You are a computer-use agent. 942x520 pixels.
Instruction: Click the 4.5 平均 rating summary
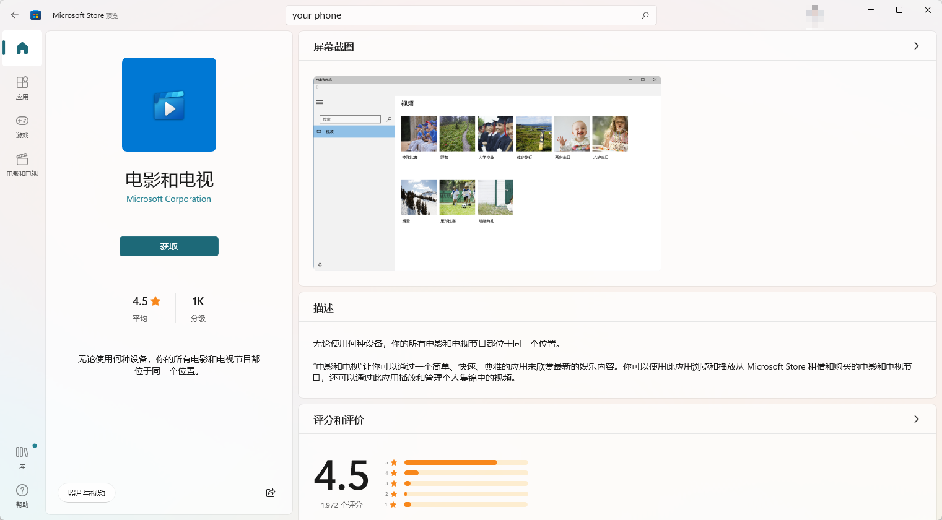[147, 308]
